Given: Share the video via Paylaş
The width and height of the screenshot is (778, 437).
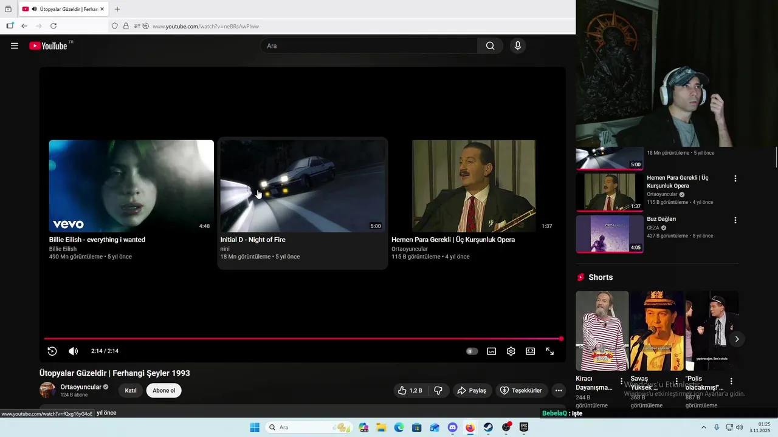Looking at the screenshot, I should point(472,390).
